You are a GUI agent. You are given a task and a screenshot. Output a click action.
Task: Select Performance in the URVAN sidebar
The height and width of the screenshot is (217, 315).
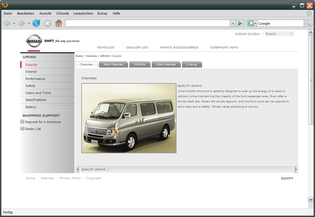click(x=48, y=79)
